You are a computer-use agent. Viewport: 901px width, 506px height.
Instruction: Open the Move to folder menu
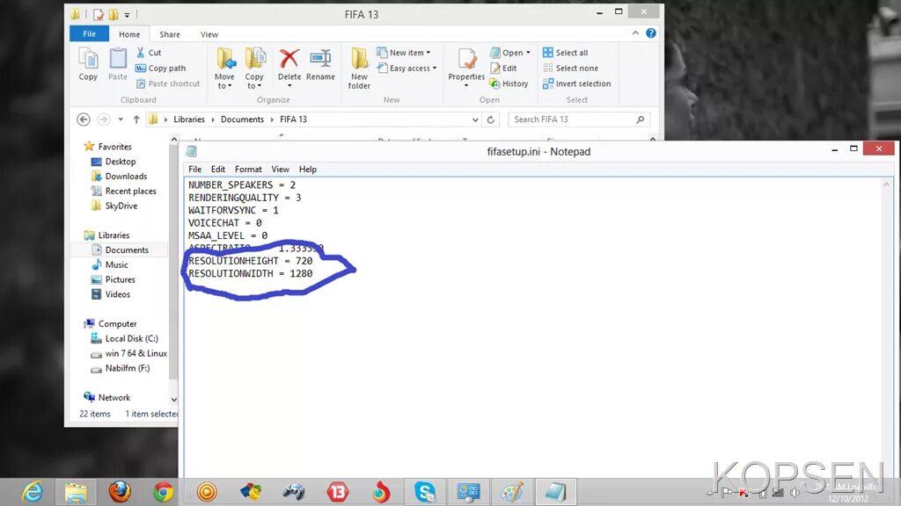tap(224, 68)
